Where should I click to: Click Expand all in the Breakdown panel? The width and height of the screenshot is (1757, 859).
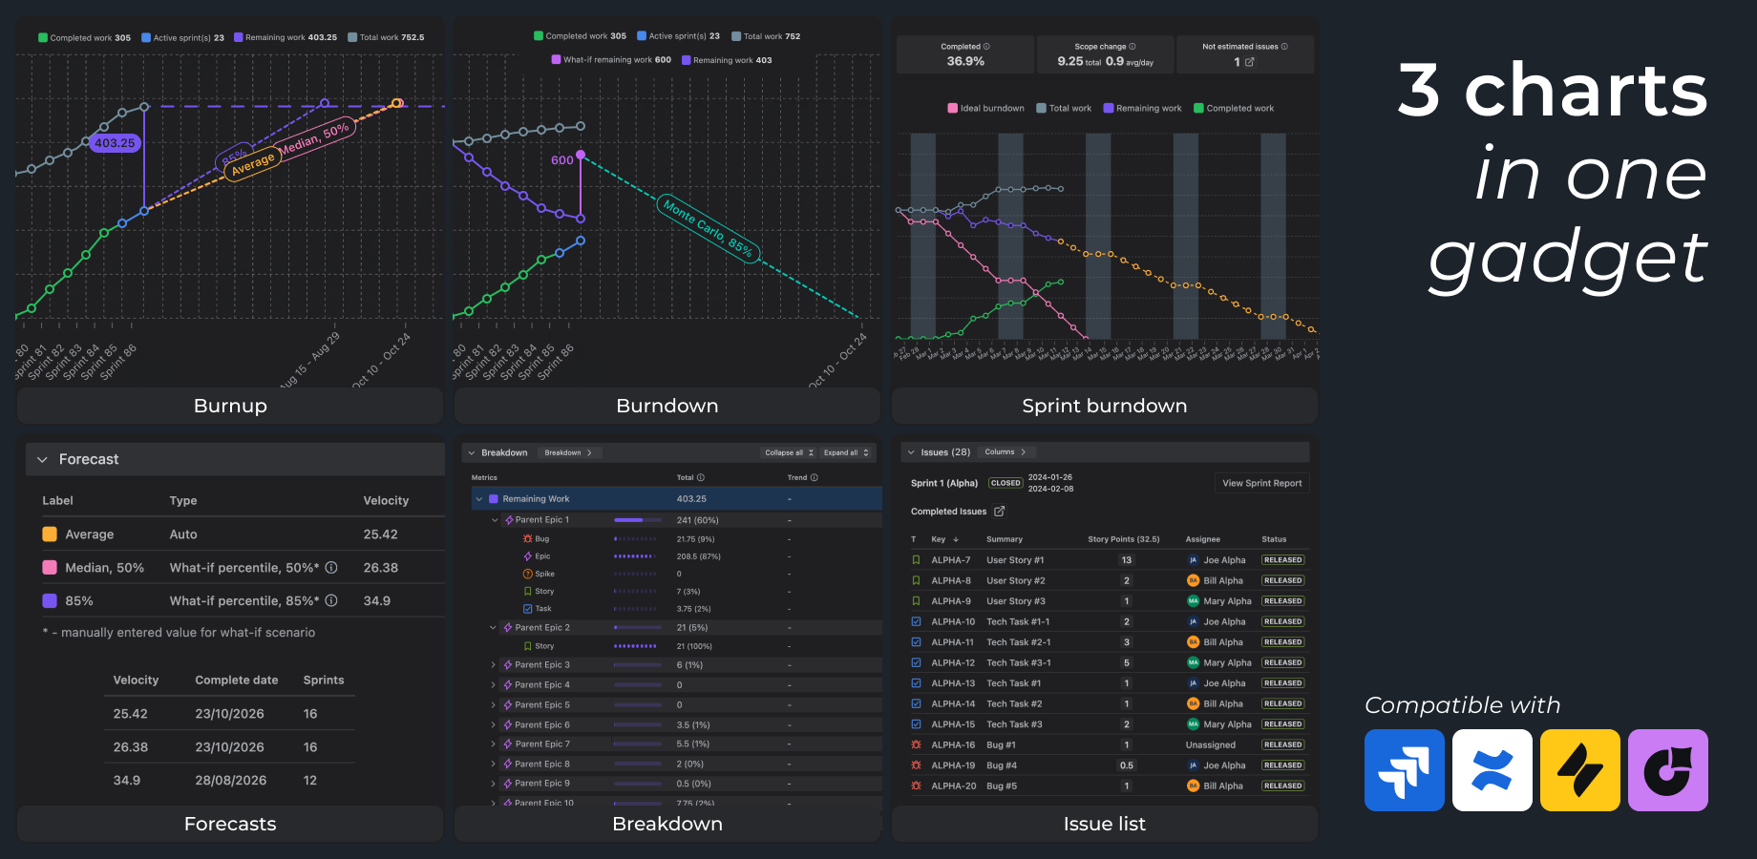845,452
